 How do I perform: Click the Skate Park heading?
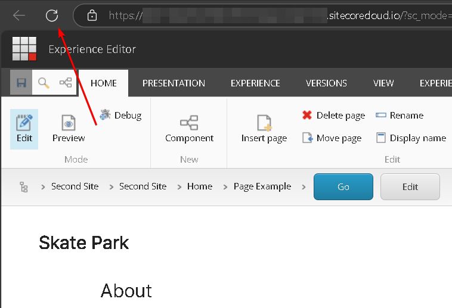[x=84, y=242]
